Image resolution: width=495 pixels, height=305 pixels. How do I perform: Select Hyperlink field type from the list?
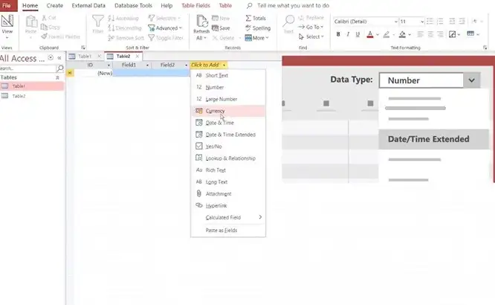coord(217,205)
